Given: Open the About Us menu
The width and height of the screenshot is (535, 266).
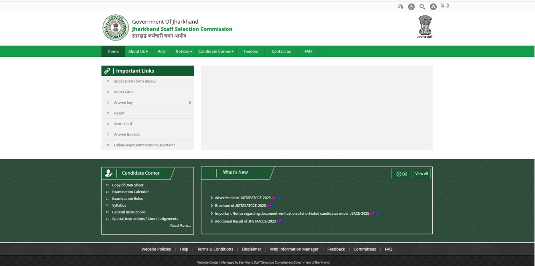Looking at the screenshot, I should click(138, 51).
